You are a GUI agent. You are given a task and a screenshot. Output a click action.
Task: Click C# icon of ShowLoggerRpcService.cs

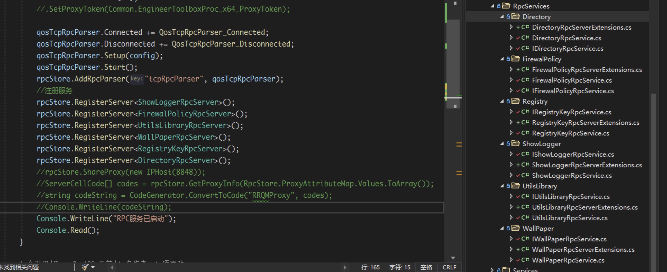coord(525,175)
